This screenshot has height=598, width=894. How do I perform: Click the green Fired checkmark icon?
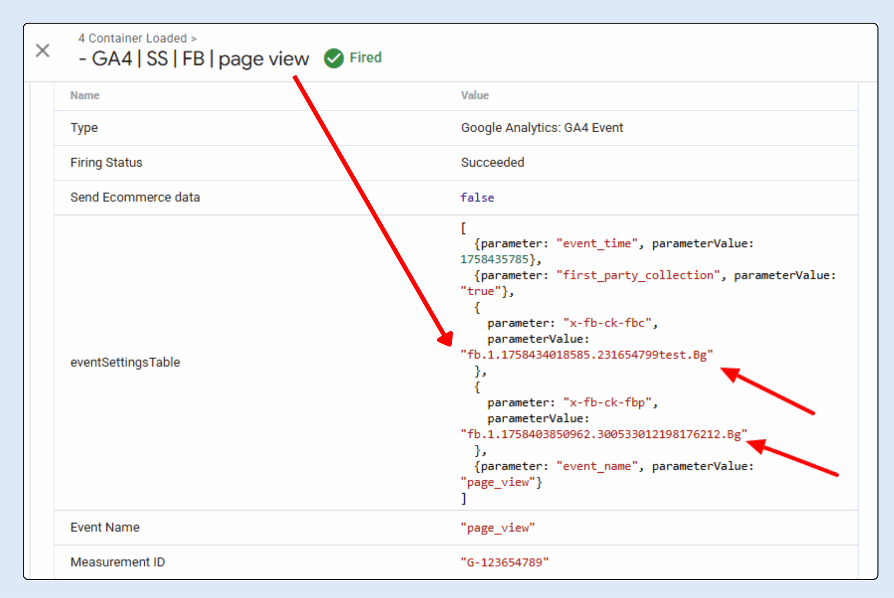click(333, 58)
